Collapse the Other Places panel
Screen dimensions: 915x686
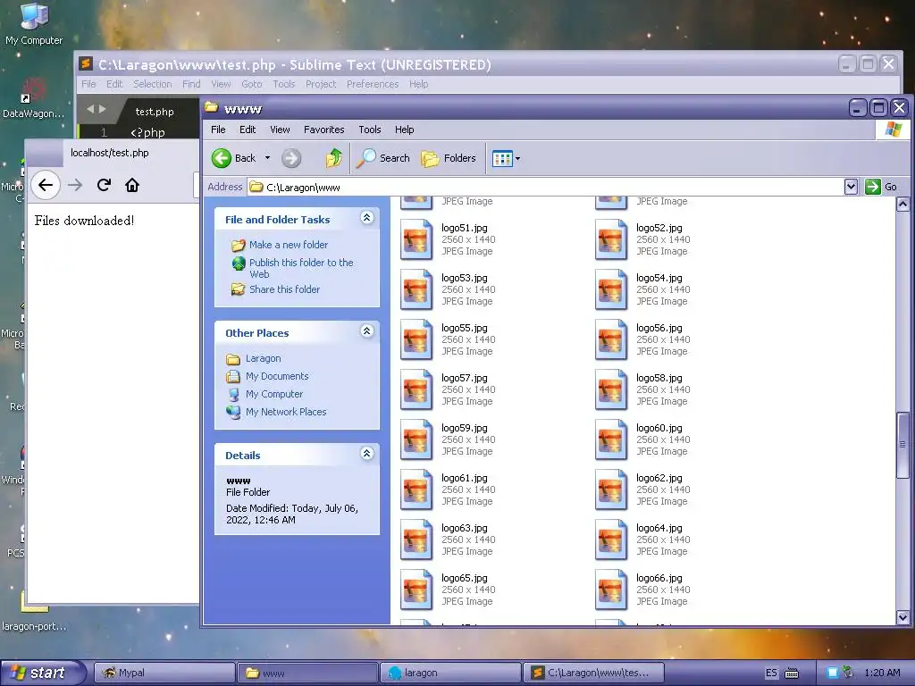pos(366,331)
